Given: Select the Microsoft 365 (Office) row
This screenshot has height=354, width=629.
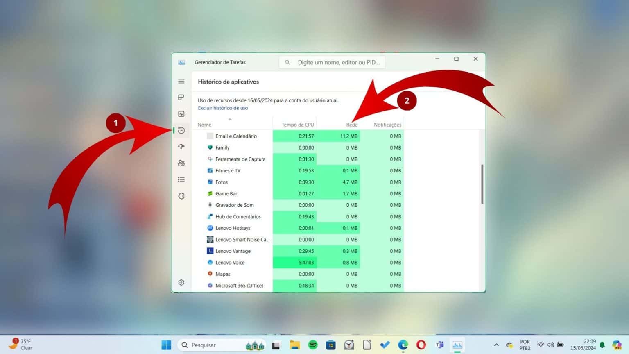Looking at the screenshot, I should pos(298,285).
